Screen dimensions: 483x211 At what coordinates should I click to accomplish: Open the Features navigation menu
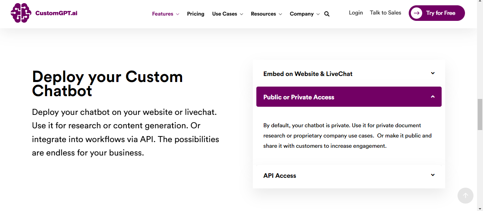[163, 14]
